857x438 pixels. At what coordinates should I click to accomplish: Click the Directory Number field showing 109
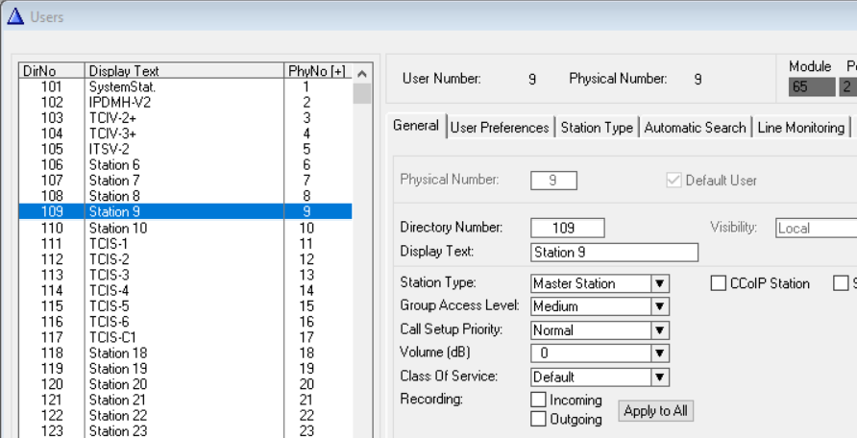point(567,228)
